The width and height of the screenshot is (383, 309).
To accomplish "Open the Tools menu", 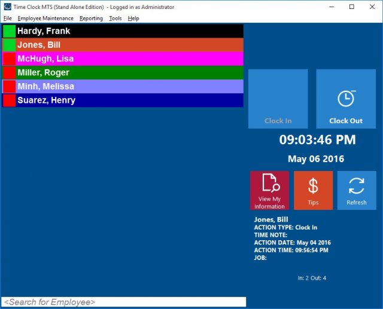I will click(115, 19).
